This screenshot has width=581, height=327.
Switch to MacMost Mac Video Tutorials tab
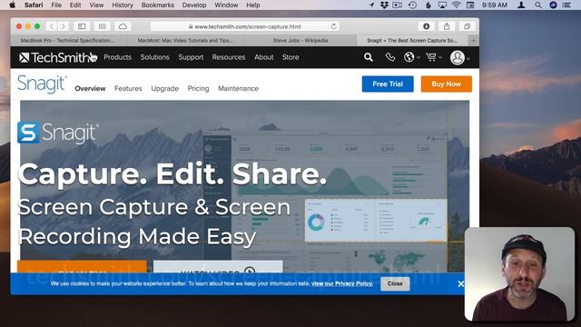(185, 40)
